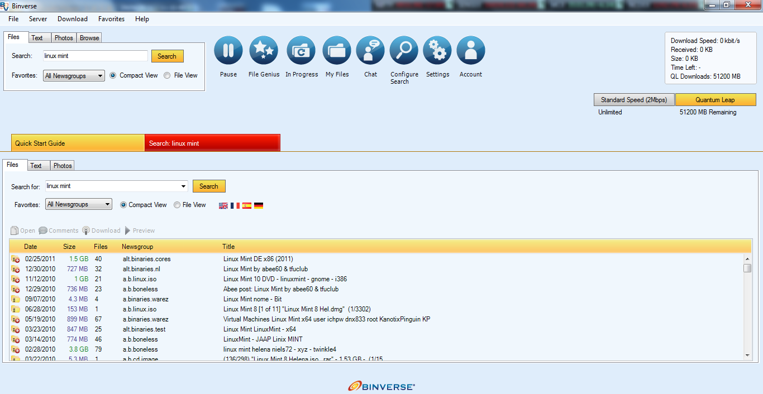
Task: Sort results by Newsgroup column header
Action: [x=137, y=247]
